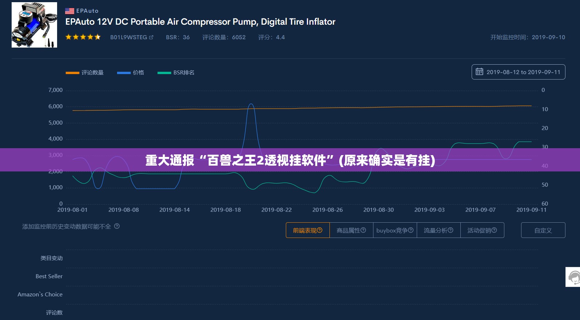The image size is (580, 320).
Task: Click the 自定义 button
Action: coord(543,230)
